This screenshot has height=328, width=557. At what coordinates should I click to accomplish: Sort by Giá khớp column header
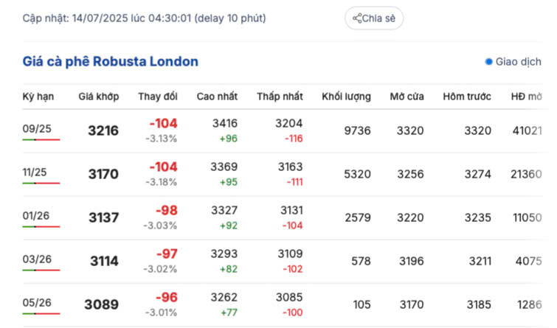tap(99, 97)
